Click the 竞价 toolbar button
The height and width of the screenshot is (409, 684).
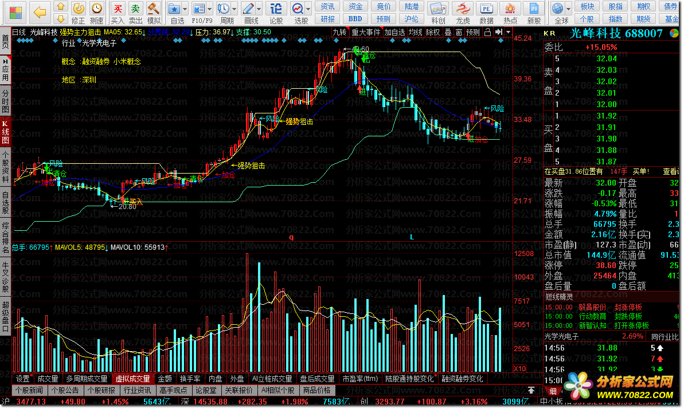tap(384, 6)
